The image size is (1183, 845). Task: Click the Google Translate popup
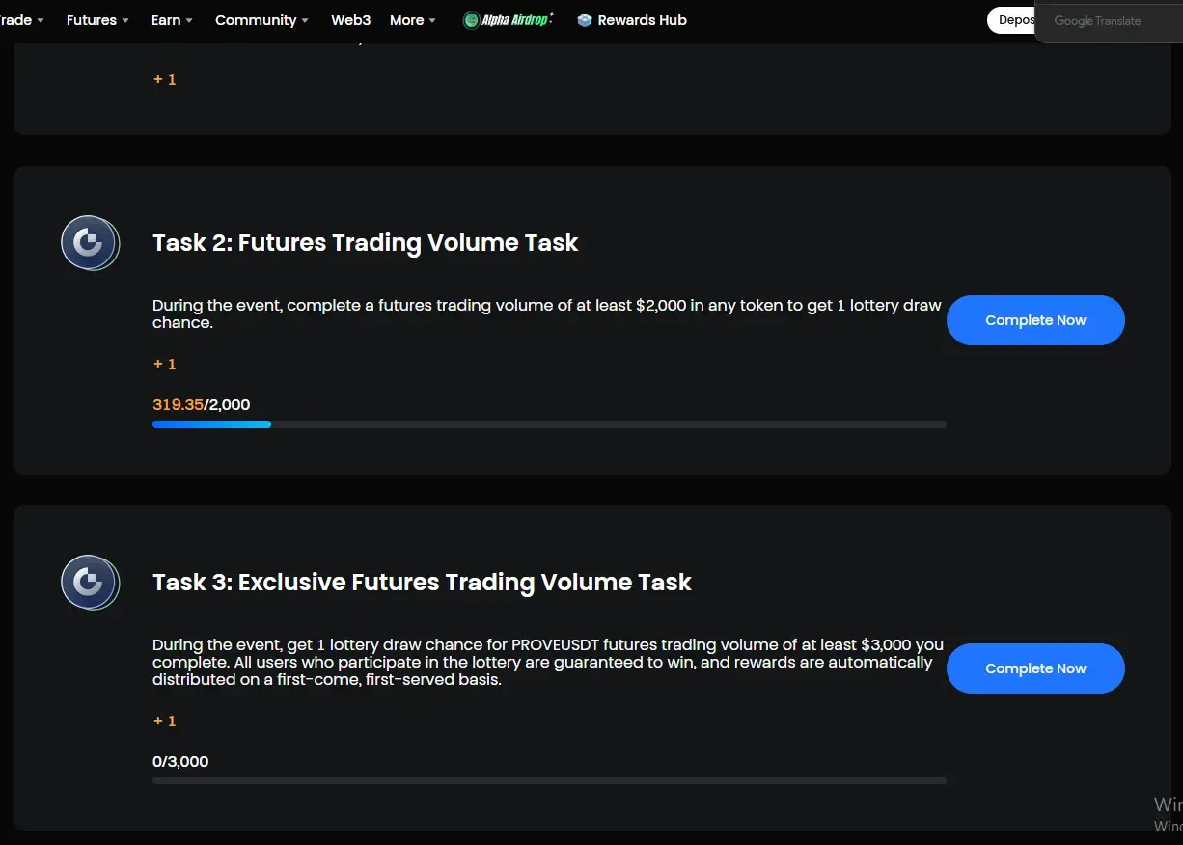coord(1109,21)
